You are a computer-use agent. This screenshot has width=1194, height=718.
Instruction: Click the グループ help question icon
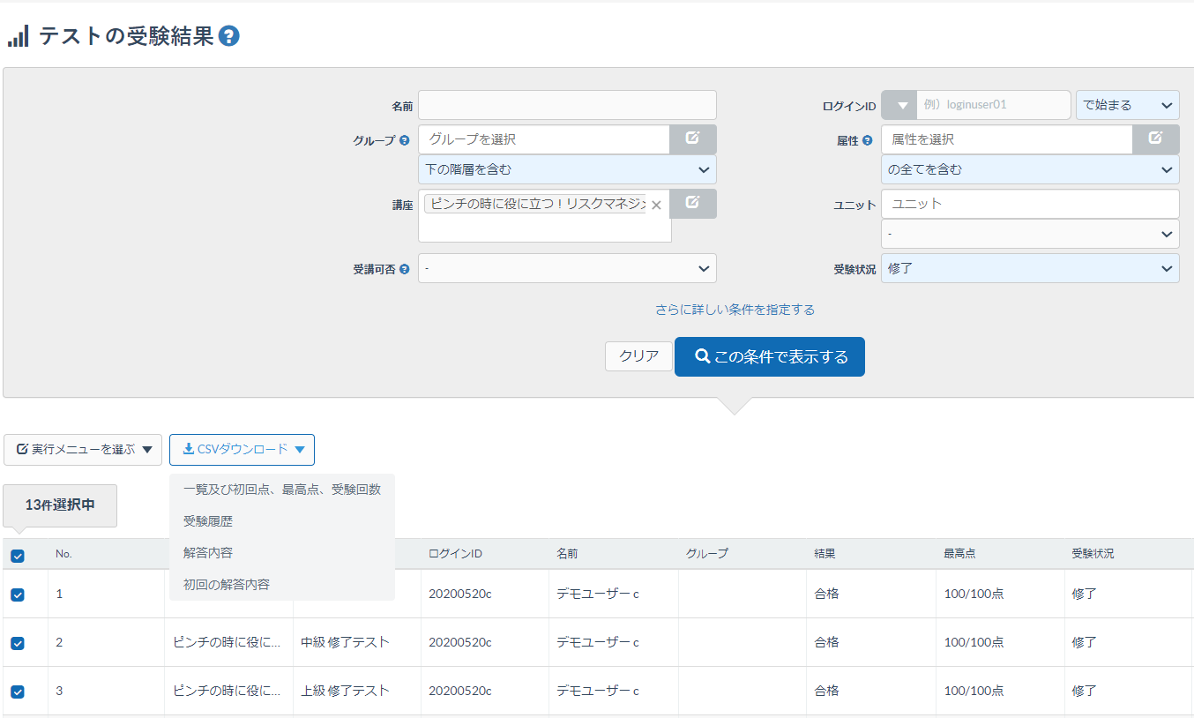point(405,140)
